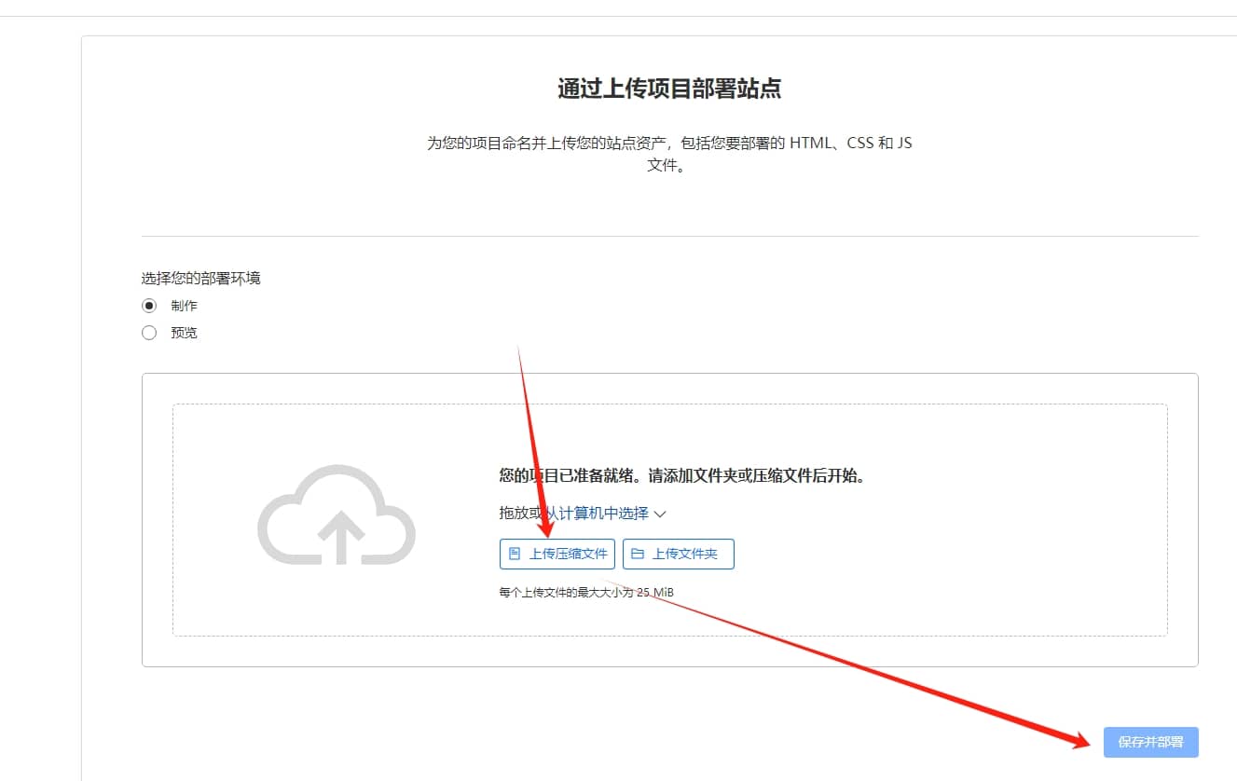The width and height of the screenshot is (1237, 781).
Task: Click the horizontal divider below the description
Action: (669, 236)
